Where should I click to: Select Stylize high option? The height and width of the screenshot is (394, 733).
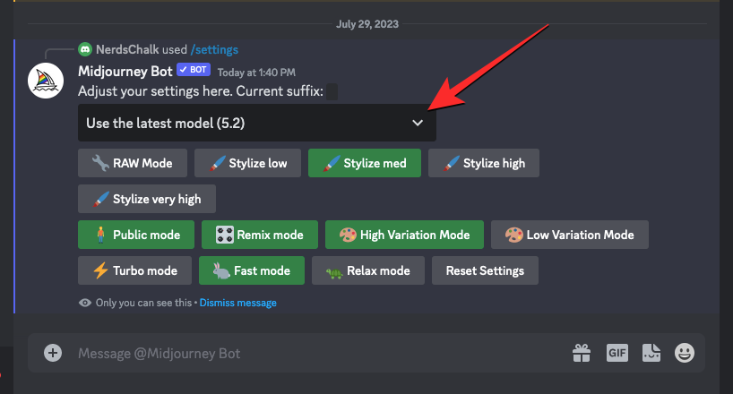pyautogui.click(x=484, y=163)
